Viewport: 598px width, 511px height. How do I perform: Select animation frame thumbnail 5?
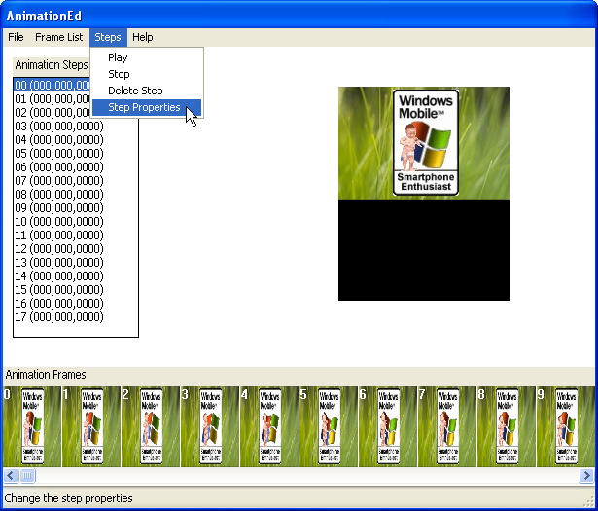tap(329, 426)
